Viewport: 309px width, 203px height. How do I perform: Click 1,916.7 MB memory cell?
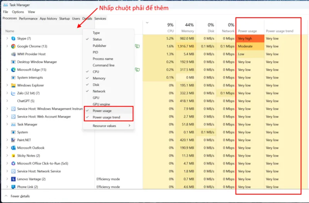186,46
